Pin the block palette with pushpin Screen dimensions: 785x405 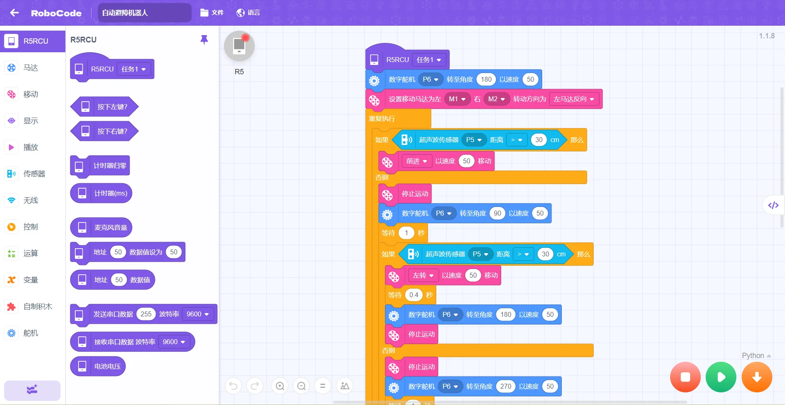(204, 40)
